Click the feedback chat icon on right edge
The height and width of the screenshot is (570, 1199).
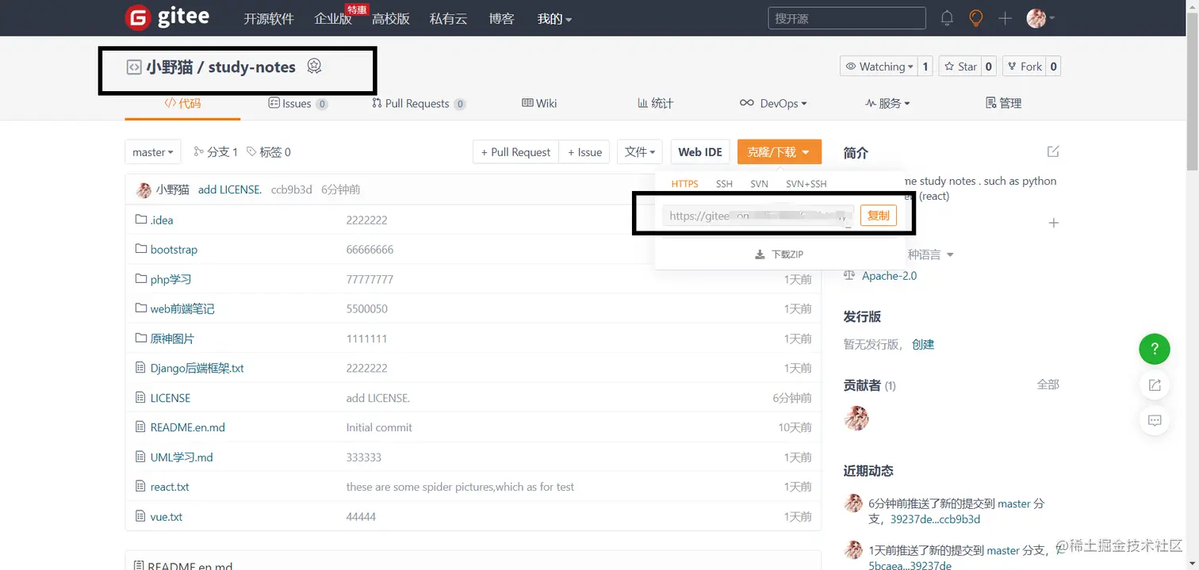point(1155,420)
